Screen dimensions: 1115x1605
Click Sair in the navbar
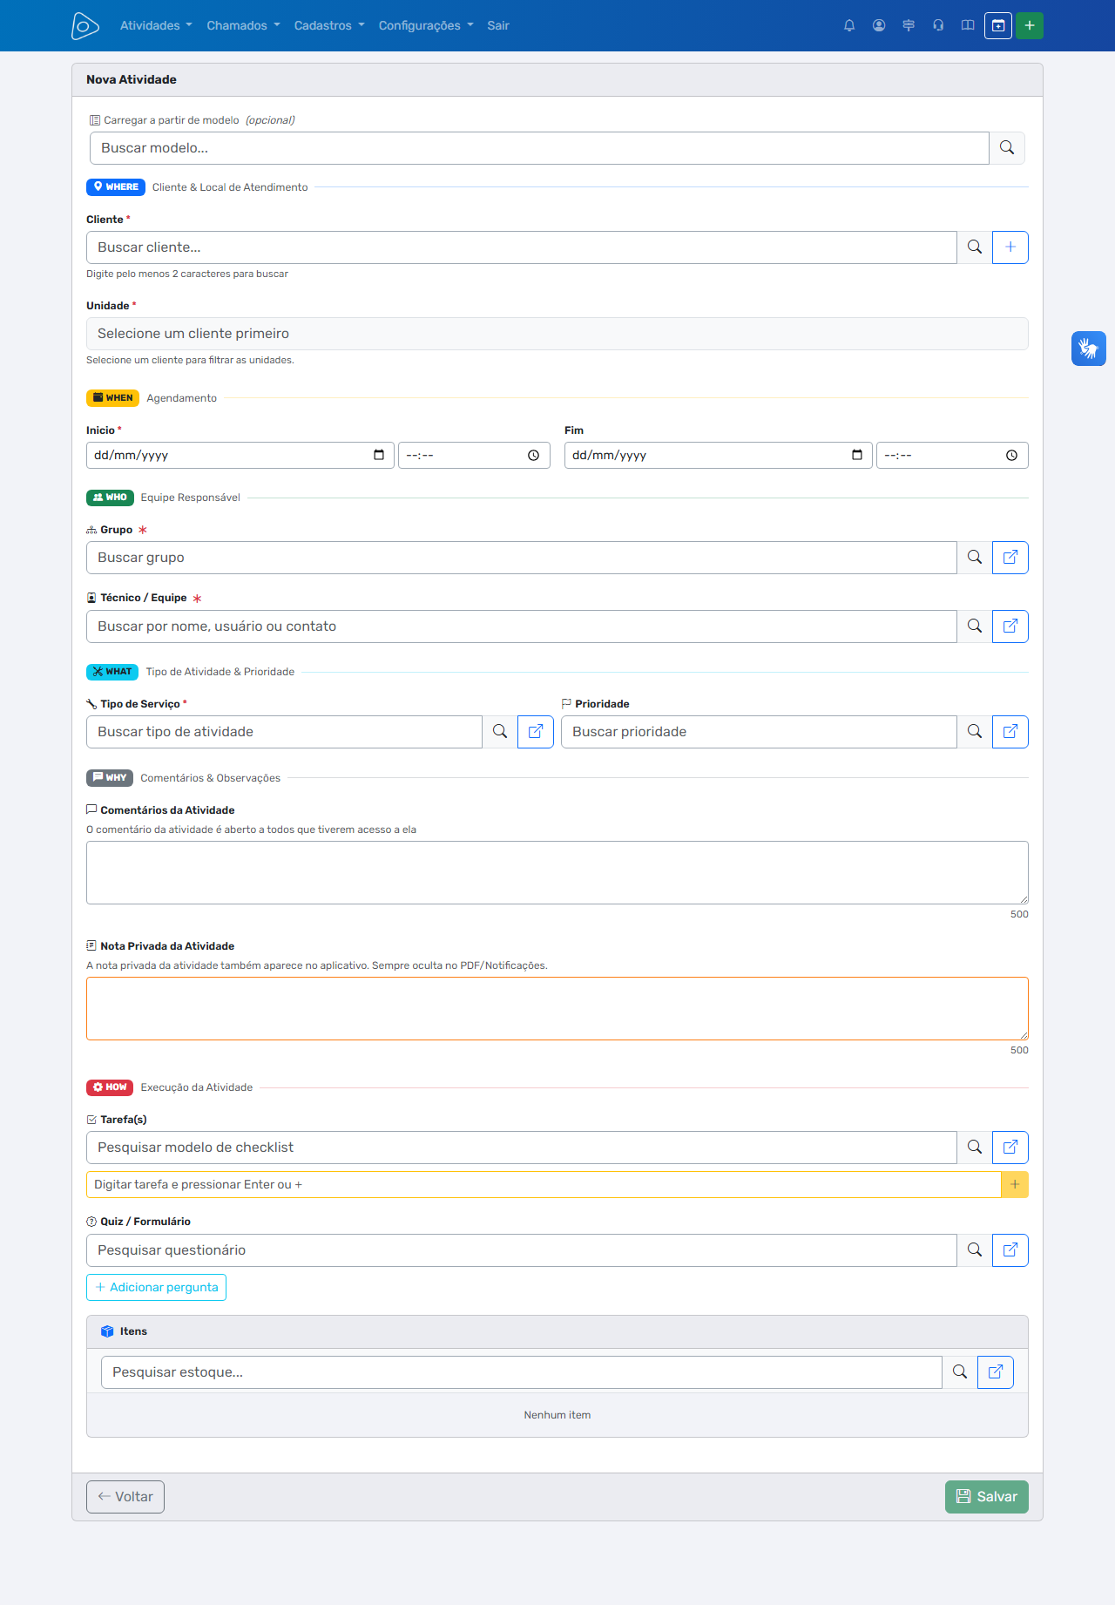(498, 25)
